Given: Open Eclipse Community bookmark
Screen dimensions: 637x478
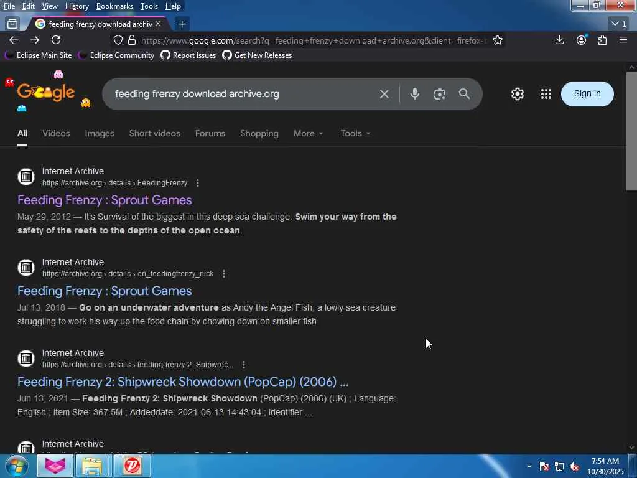Looking at the screenshot, I should [x=116, y=55].
